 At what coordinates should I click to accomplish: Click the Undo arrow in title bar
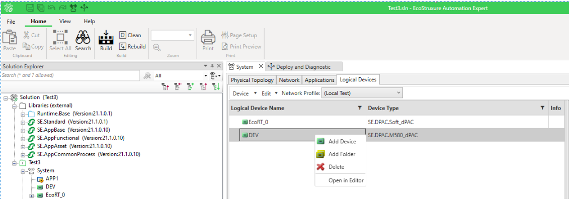point(51,8)
